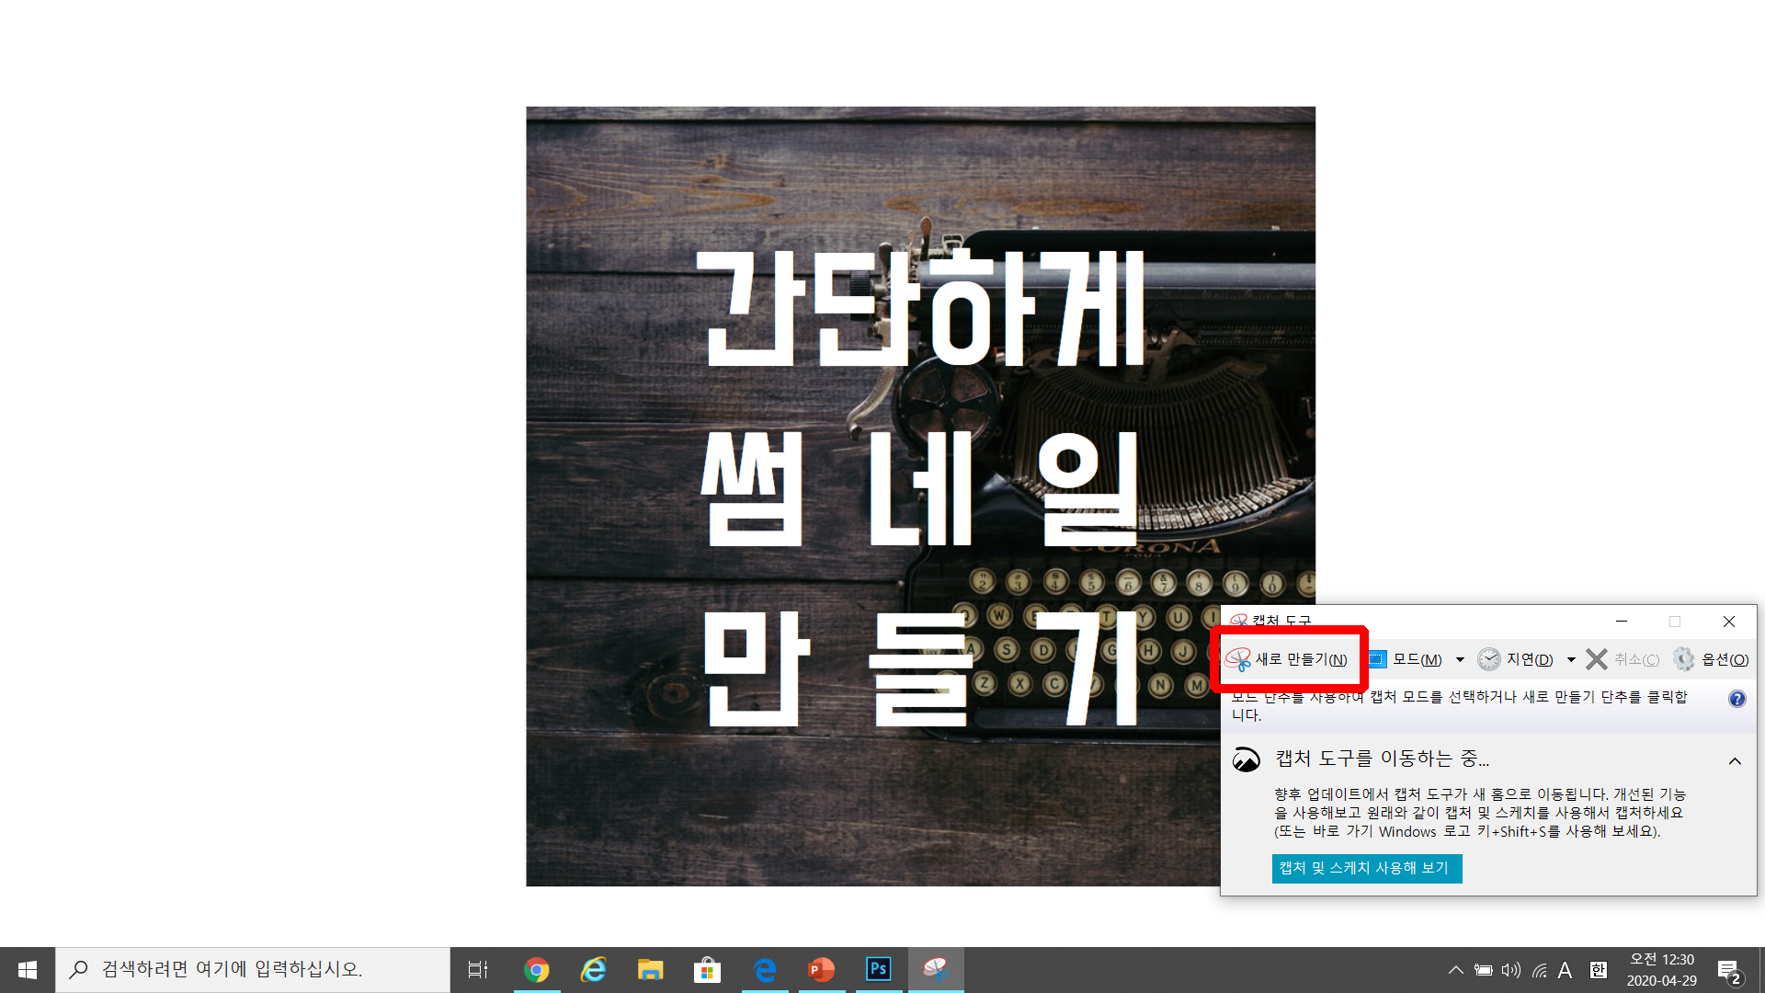Click the taskbar search box
This screenshot has height=993, width=1765.
click(x=253, y=969)
